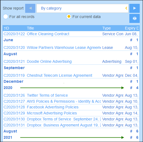143x142 pixels.
Task: Click the previous report left arrow button
Action: [x=30, y=8]
